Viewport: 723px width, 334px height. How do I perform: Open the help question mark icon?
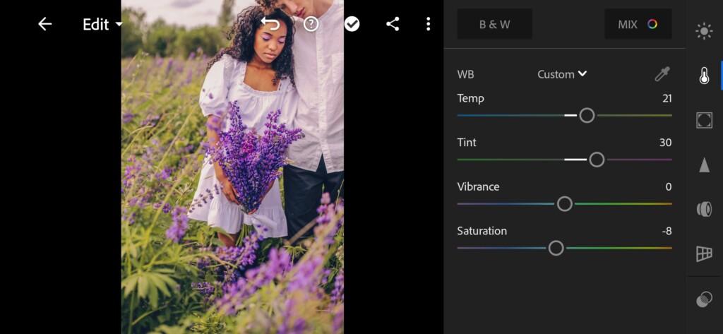[x=311, y=24]
